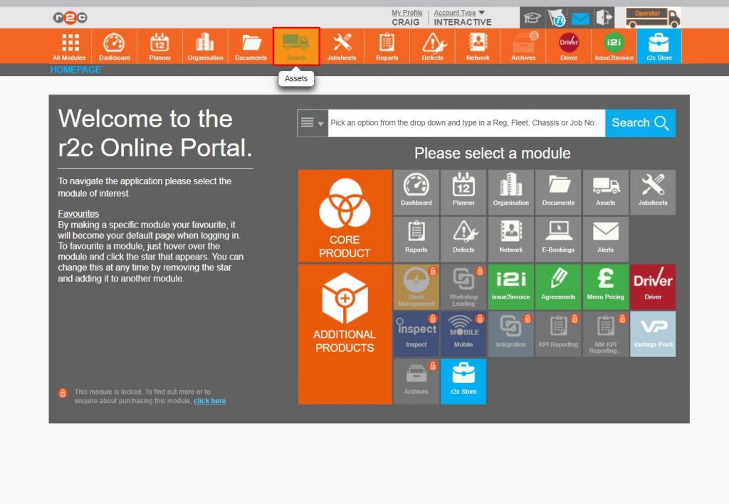Viewport: 729px width, 504px height.
Task: Click the Menu Pricing pound sign tile
Action: coord(606,286)
